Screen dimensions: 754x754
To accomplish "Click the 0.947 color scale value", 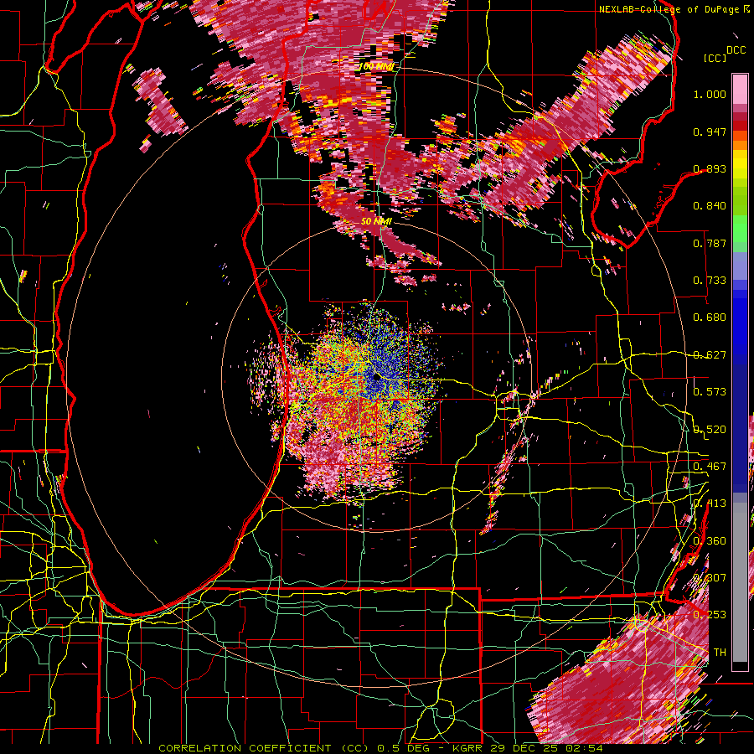I will [710, 132].
